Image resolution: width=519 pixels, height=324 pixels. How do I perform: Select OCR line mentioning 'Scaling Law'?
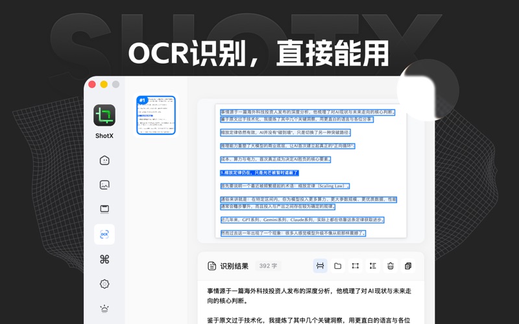(285, 186)
